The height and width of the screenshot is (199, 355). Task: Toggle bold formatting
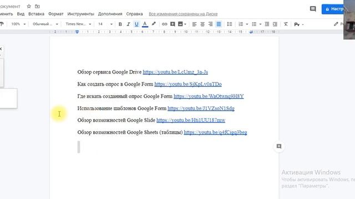pos(120,24)
